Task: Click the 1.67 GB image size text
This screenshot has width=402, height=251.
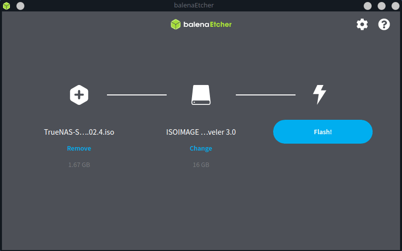Action: point(79,165)
